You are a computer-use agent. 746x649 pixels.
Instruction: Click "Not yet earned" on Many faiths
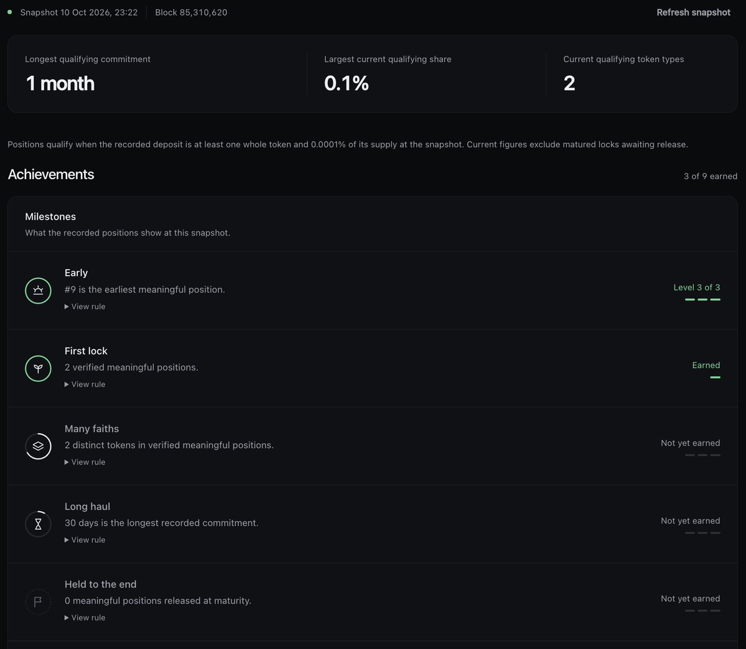coord(691,443)
